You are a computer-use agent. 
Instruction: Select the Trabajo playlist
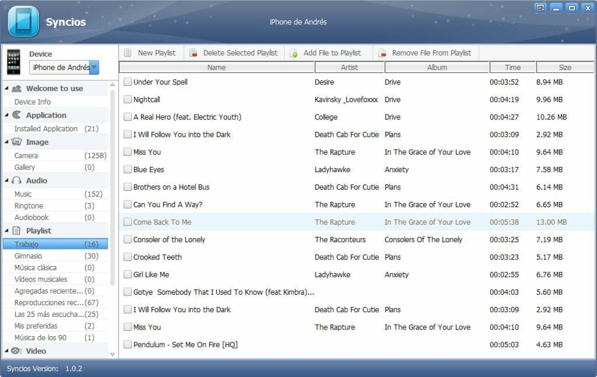pos(56,244)
